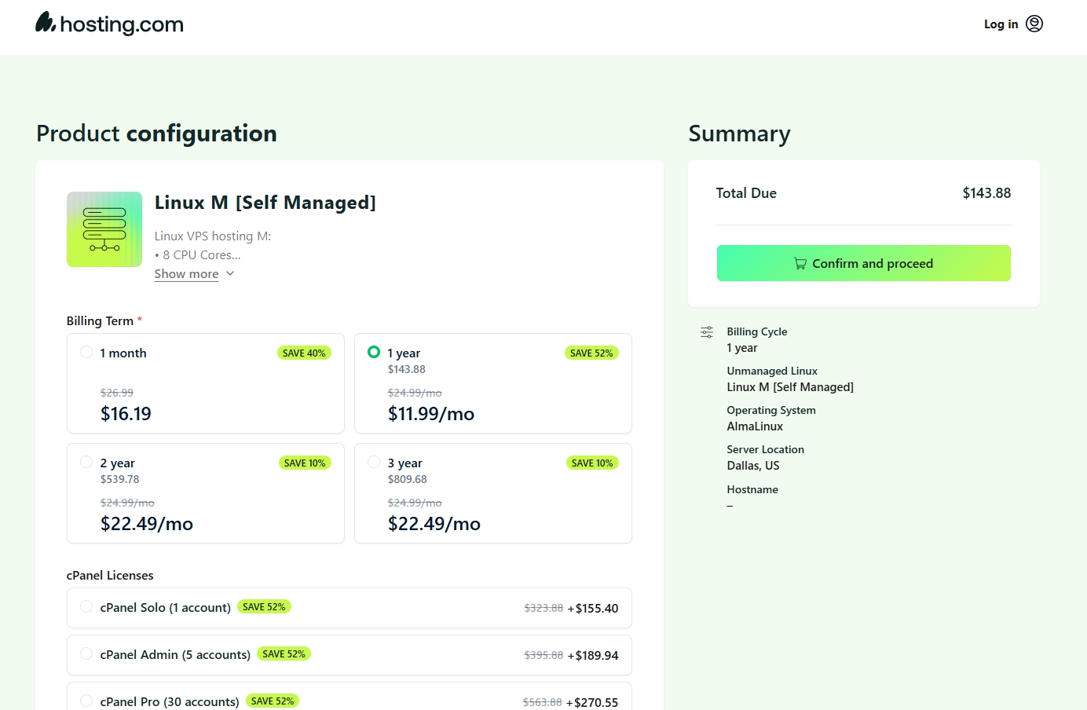
Task: Click the $16.19 price on 1 month card
Action: tap(126, 414)
